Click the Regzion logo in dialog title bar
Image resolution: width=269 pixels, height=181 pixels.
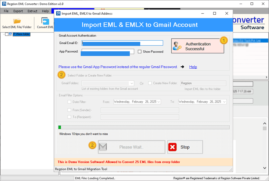point(58,13)
